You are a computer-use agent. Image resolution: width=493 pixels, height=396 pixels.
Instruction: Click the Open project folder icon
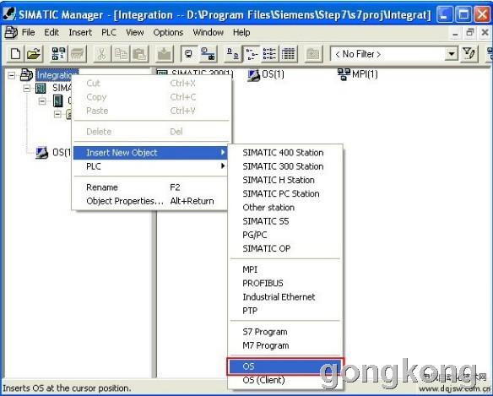[x=34, y=54]
